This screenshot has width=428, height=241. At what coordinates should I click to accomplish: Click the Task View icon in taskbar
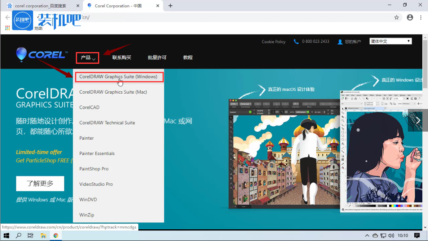[30, 235]
